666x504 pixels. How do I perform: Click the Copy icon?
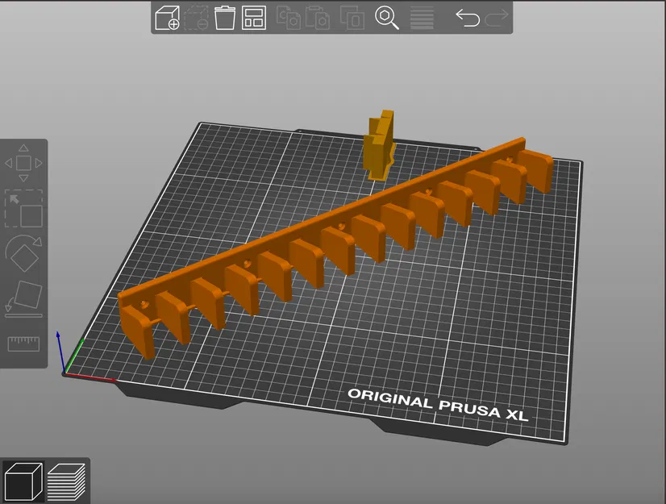[x=289, y=18]
